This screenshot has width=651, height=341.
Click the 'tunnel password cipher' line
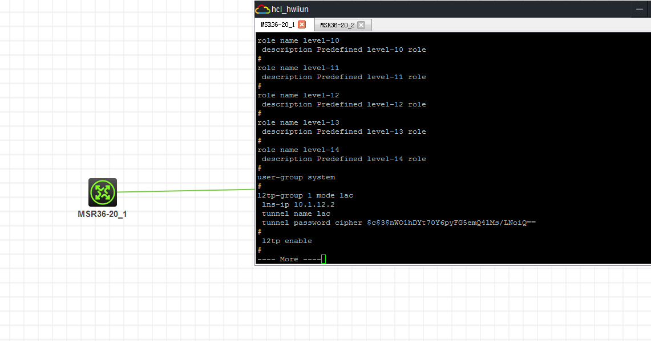(x=399, y=223)
